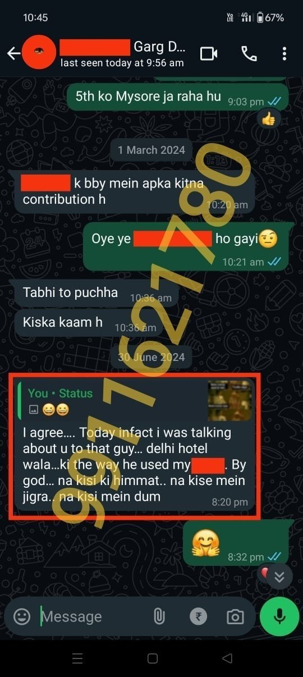This screenshot has height=677, width=303.
Task: Open contact profile picture in header
Action: (x=39, y=53)
